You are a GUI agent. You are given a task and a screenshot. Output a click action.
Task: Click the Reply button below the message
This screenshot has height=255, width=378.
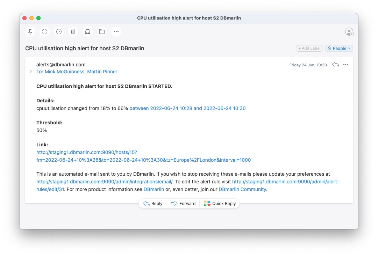click(x=152, y=203)
